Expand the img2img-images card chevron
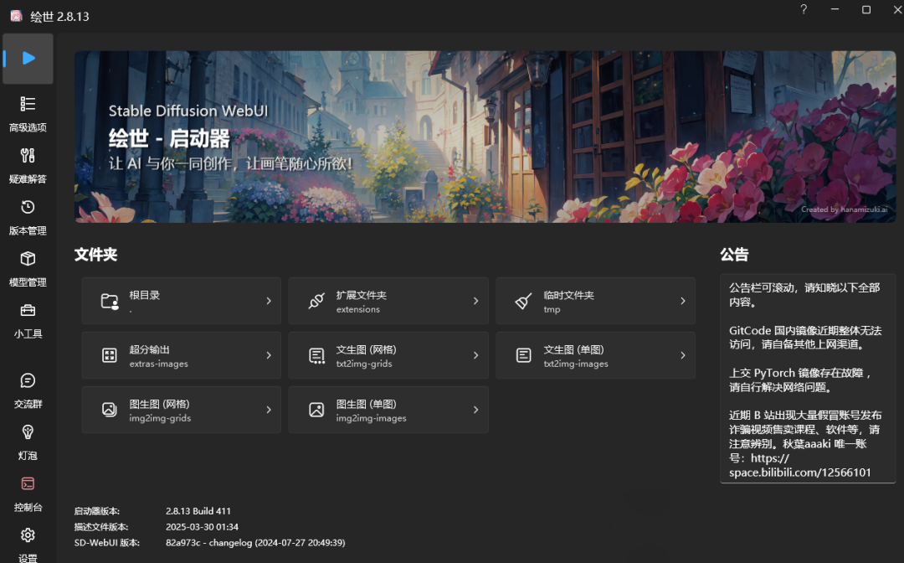The image size is (904, 563). pyautogui.click(x=475, y=410)
